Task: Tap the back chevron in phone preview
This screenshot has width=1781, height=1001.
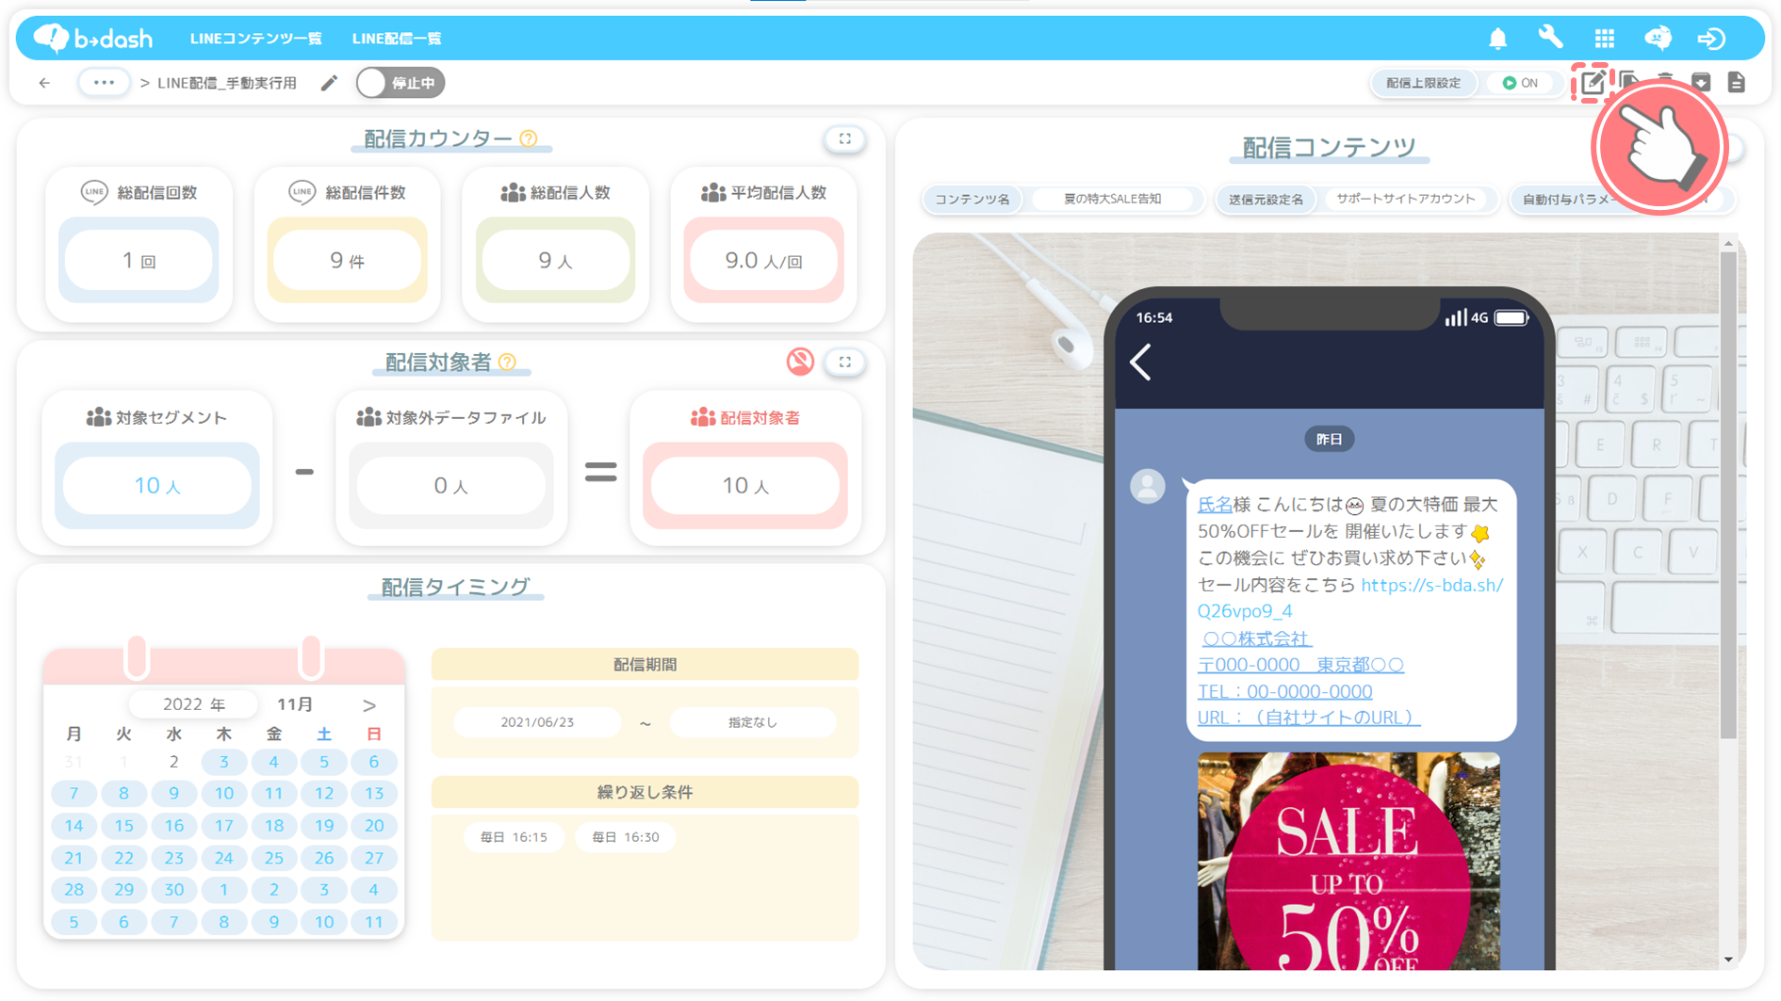Action: point(1141,362)
